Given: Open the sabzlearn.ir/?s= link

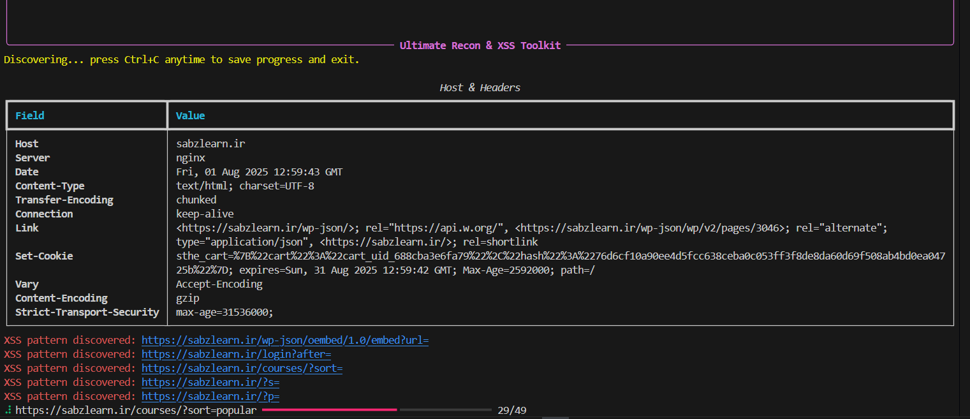Looking at the screenshot, I should point(210,383).
